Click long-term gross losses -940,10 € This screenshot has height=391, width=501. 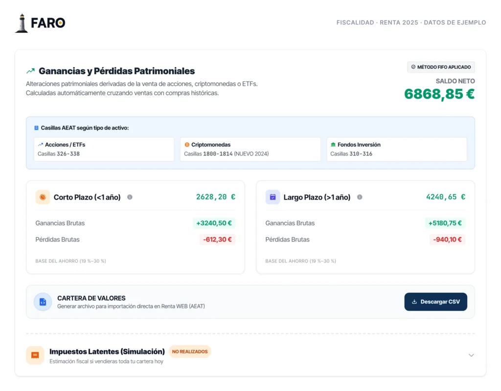point(447,239)
